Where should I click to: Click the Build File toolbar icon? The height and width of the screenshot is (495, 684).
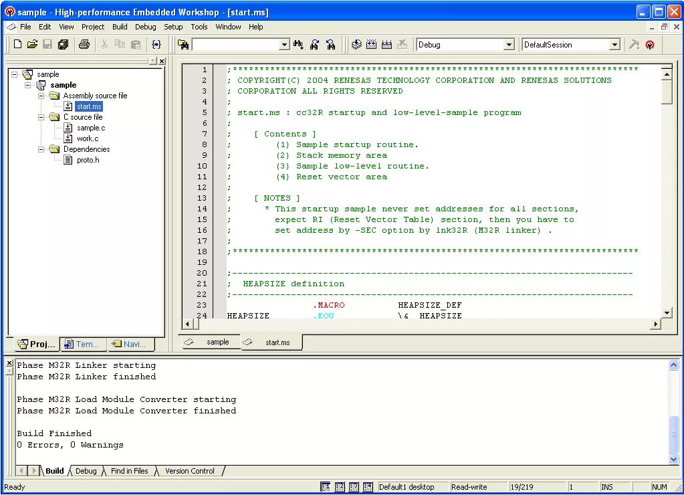[x=356, y=45]
